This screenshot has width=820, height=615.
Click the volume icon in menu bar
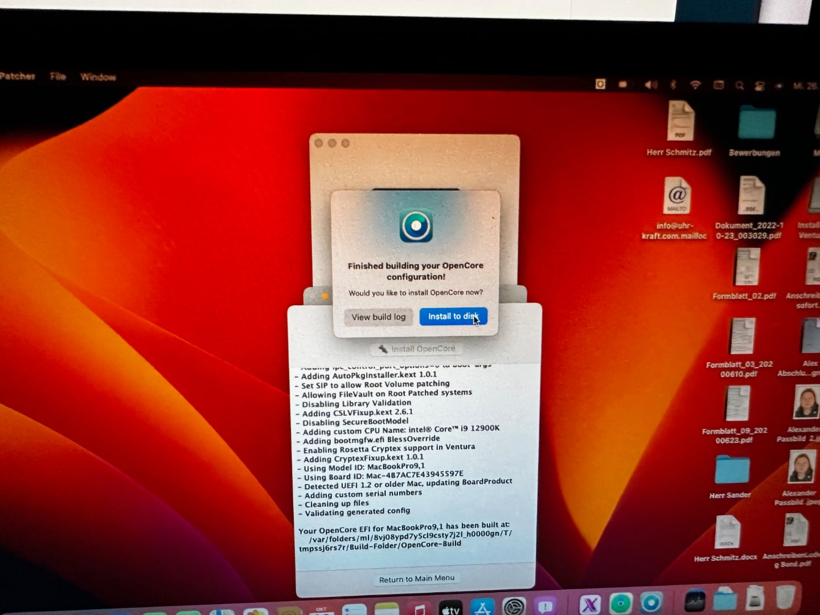point(650,84)
